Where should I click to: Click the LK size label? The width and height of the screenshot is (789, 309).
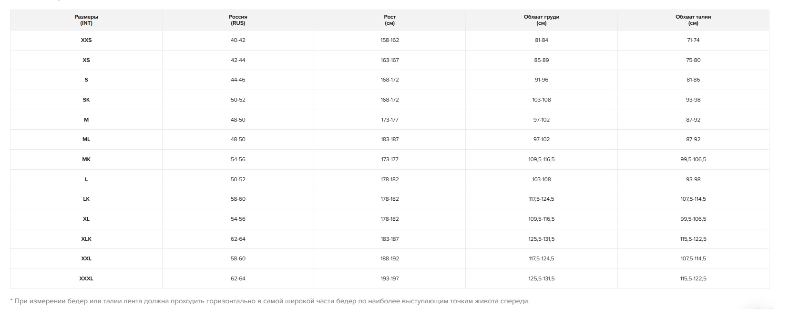point(86,199)
